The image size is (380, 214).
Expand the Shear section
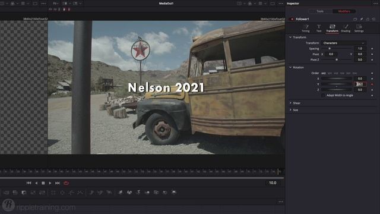click(x=290, y=103)
